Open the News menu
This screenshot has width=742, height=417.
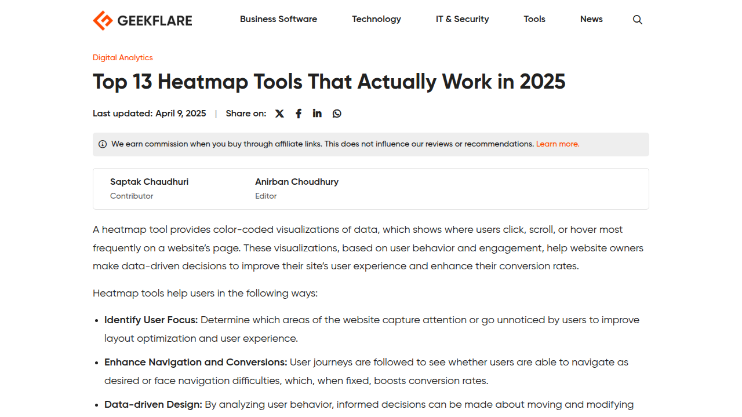tap(591, 19)
